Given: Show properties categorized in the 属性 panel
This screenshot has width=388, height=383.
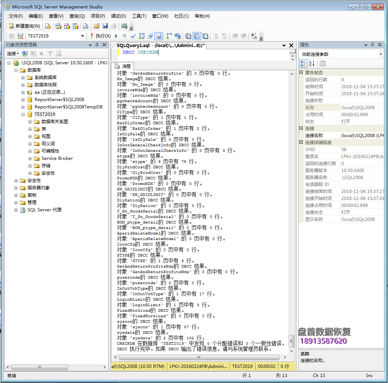Looking at the screenshot, I should (303, 64).
